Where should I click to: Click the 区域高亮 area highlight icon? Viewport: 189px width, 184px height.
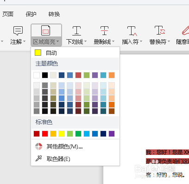[x=45, y=30]
